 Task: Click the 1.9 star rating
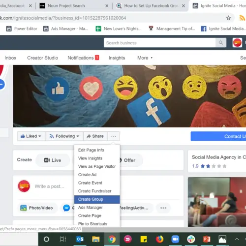(209, 166)
